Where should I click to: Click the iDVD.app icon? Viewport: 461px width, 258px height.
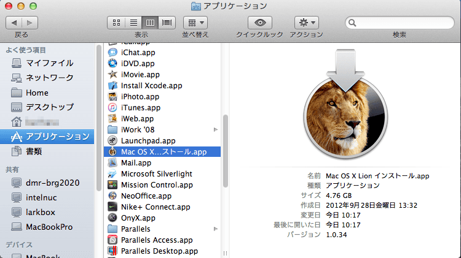pyautogui.click(x=112, y=63)
